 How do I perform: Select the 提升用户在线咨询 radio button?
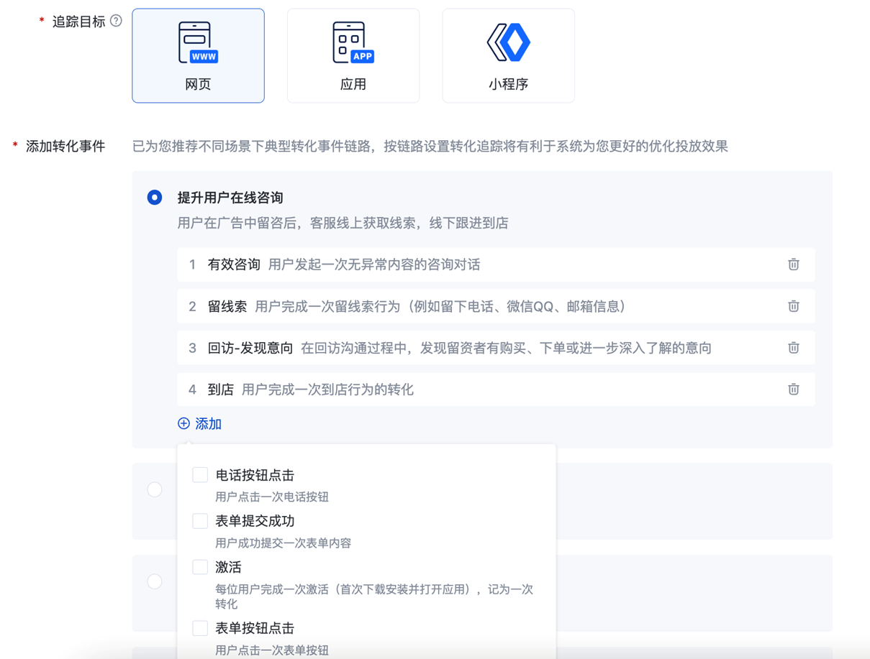point(155,198)
